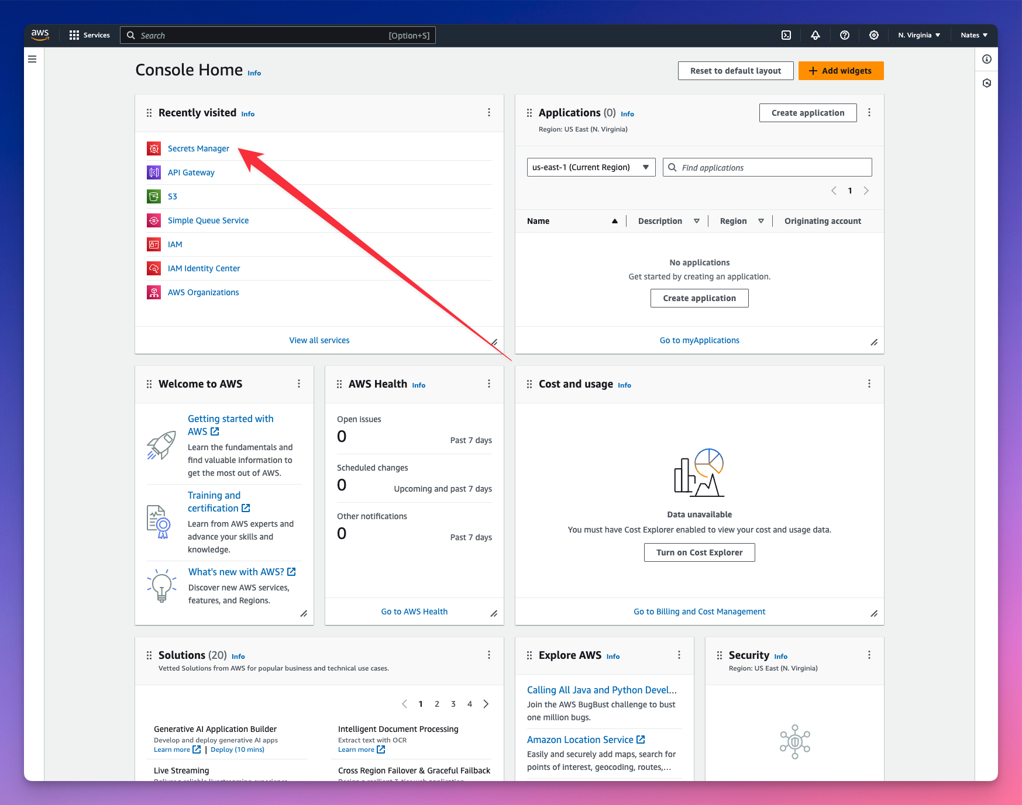Open Solutions widget options menu
The width and height of the screenshot is (1022, 805).
coord(489,655)
